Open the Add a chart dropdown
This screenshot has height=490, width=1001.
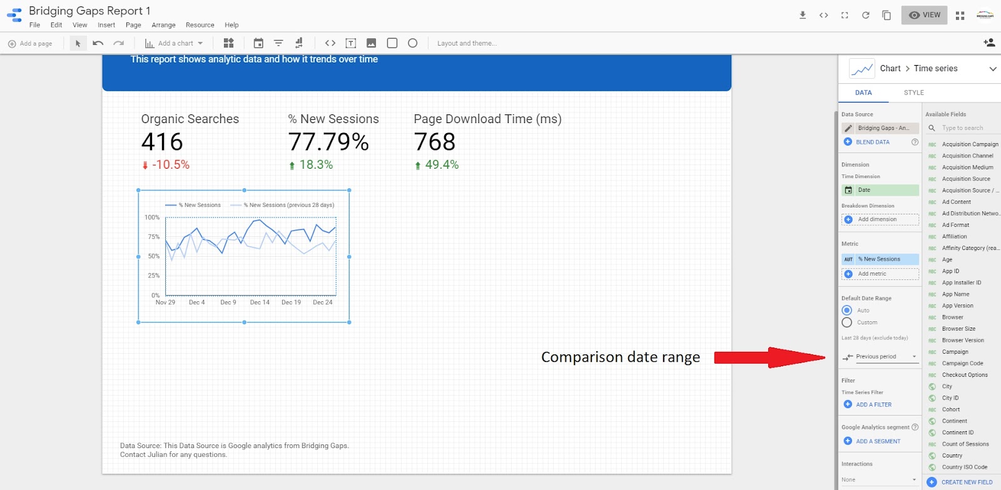click(x=174, y=43)
